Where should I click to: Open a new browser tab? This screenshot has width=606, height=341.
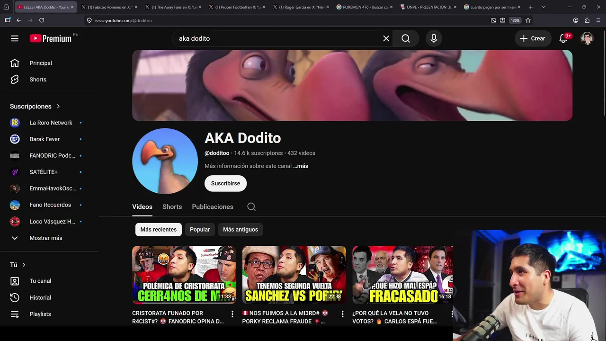(x=531, y=7)
